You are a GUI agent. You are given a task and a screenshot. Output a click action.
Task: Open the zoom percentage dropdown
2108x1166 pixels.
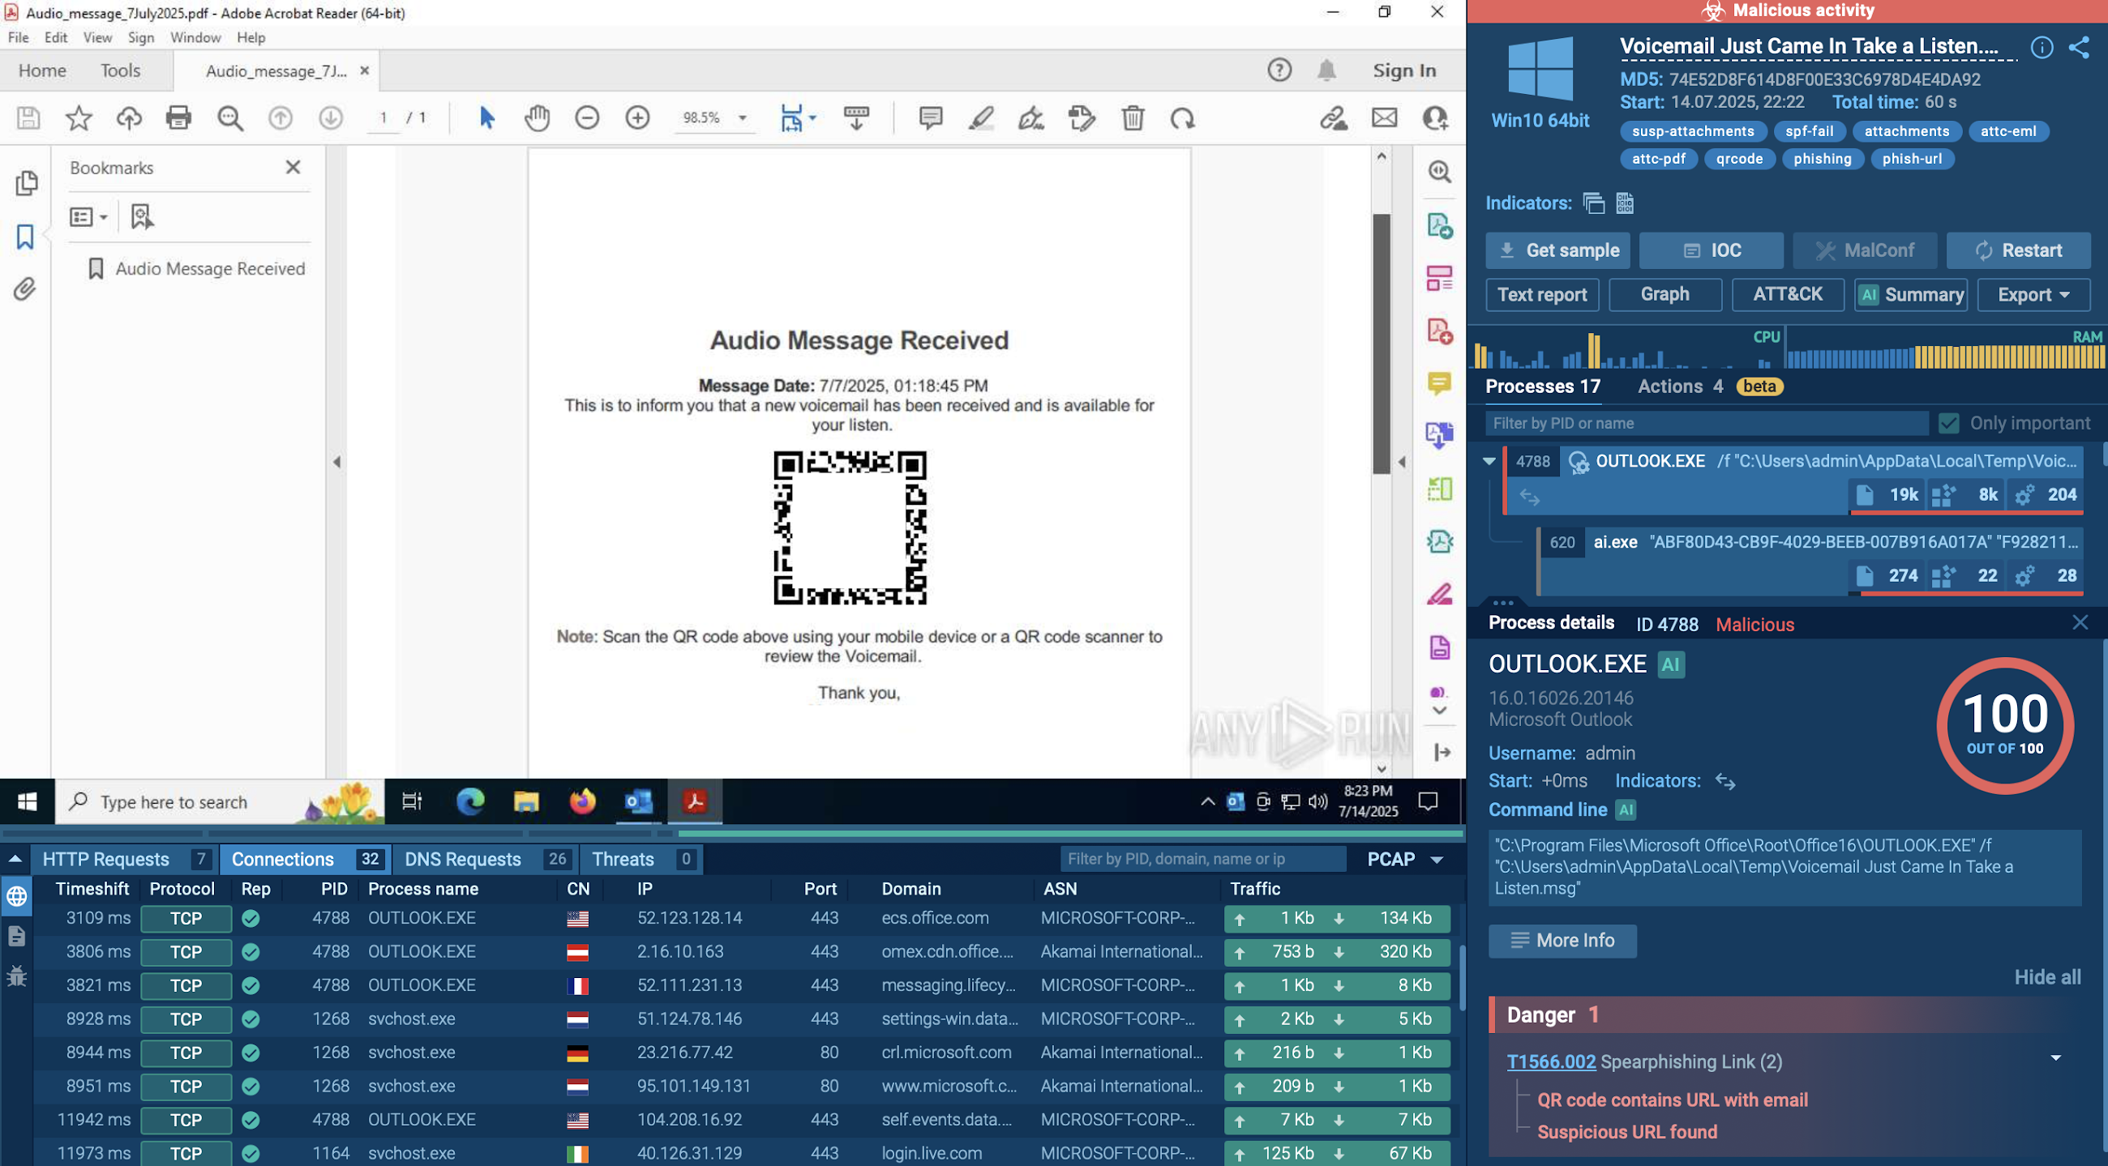coord(742,118)
